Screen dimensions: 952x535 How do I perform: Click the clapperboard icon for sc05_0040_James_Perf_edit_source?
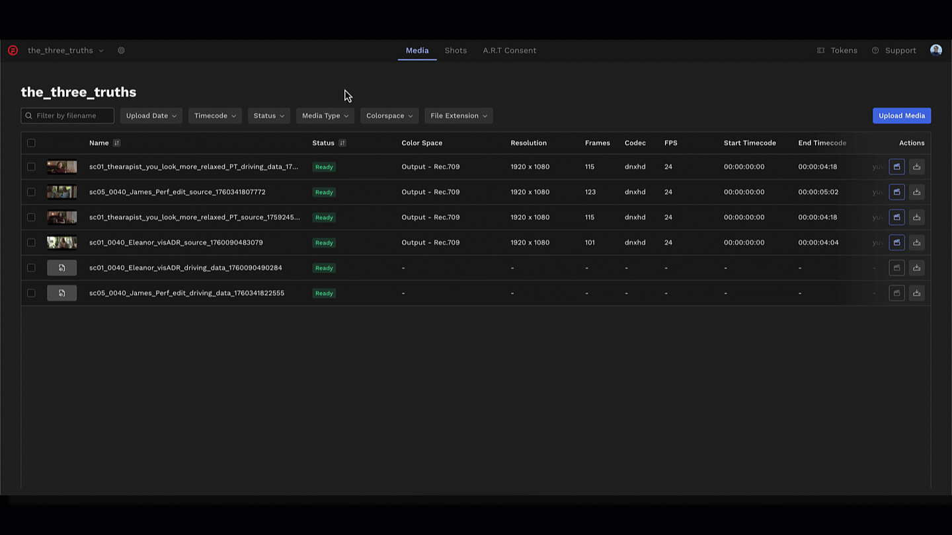coord(896,192)
